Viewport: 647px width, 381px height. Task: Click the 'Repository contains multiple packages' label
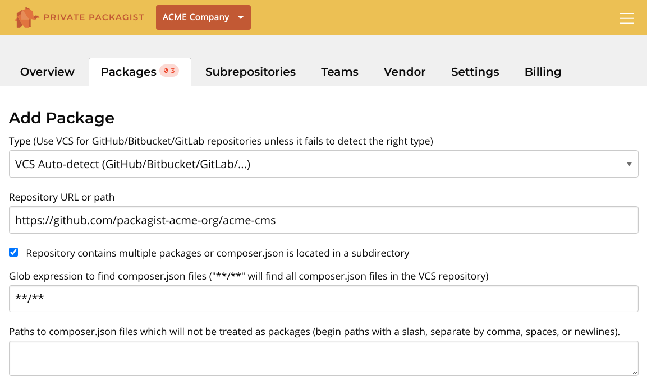pos(218,253)
